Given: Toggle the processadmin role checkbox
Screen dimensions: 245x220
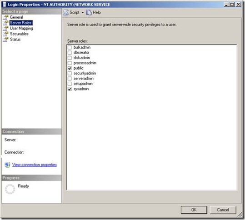Looking at the screenshot, I should (70, 63).
